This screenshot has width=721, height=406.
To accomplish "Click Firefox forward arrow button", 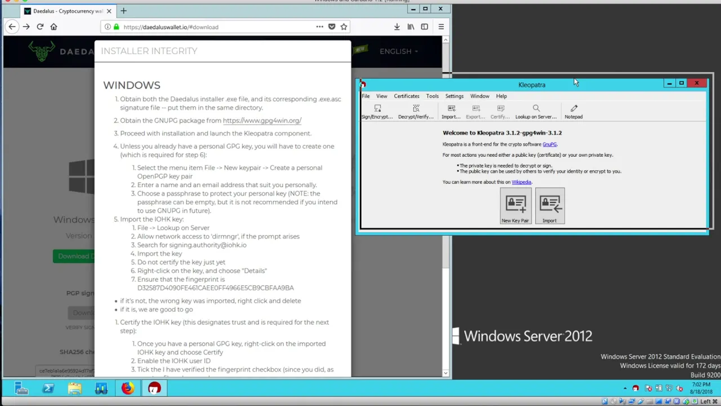I will (x=26, y=27).
